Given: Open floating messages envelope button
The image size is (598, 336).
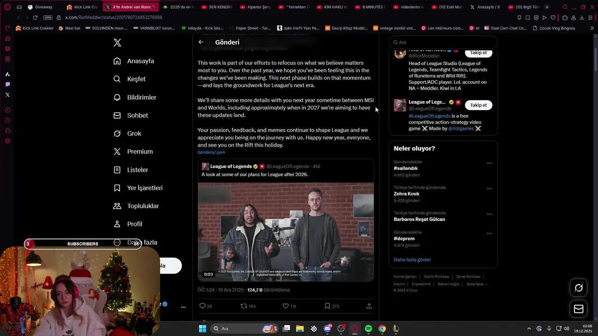Looking at the screenshot, I should pyautogui.click(x=578, y=309).
